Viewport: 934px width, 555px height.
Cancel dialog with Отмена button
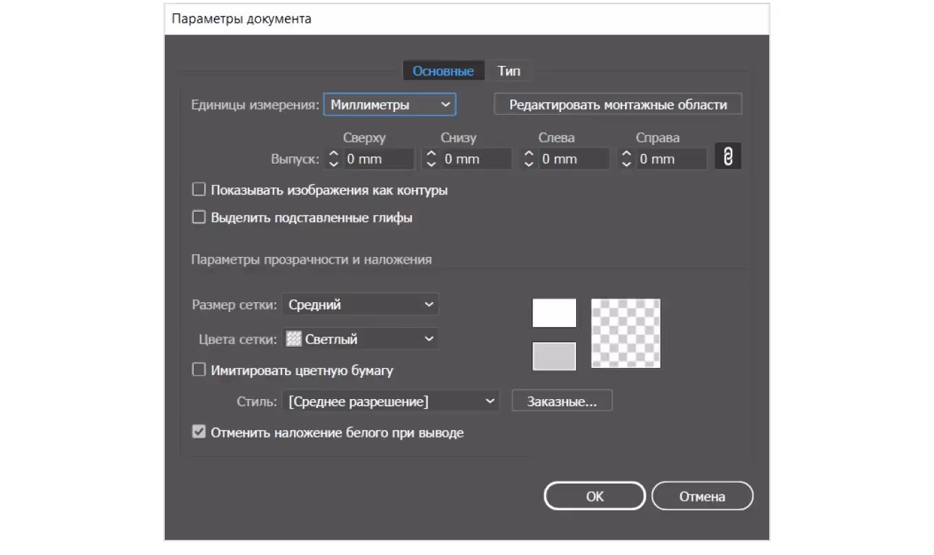[x=702, y=496]
